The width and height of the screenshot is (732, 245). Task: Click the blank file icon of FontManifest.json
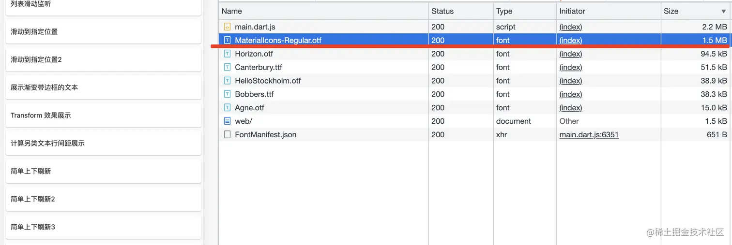coord(227,135)
